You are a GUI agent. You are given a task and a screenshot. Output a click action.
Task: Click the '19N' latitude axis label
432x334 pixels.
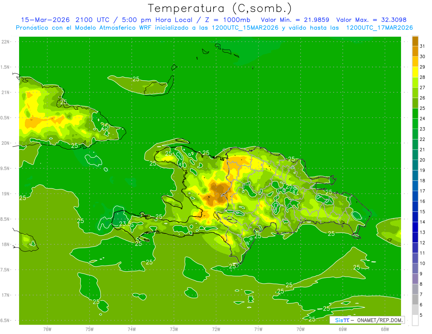[5, 194]
